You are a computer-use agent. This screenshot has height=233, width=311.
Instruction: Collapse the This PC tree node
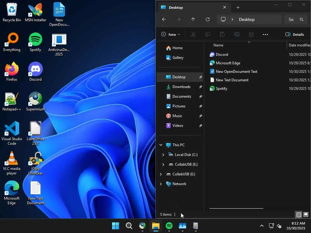[161, 145]
